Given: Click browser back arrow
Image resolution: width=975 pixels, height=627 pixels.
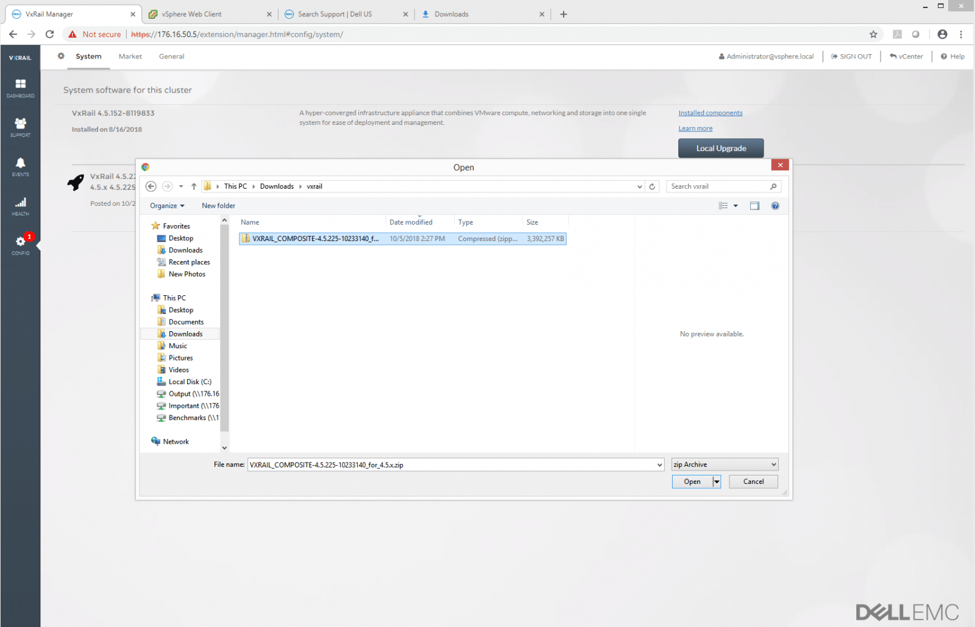Looking at the screenshot, I should point(13,34).
